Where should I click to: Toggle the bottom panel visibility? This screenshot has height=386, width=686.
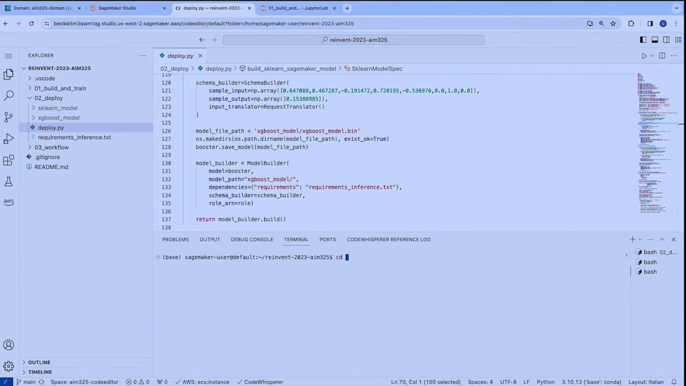655,40
